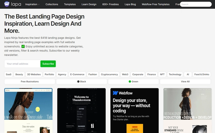Visit the Lapa Blog
Viewport: 215px width, 133px height.
click(x=130, y=4)
